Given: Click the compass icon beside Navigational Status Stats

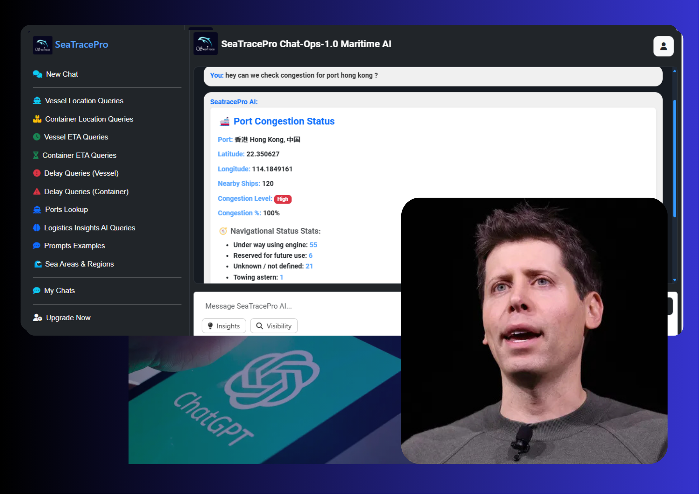Looking at the screenshot, I should click(223, 231).
